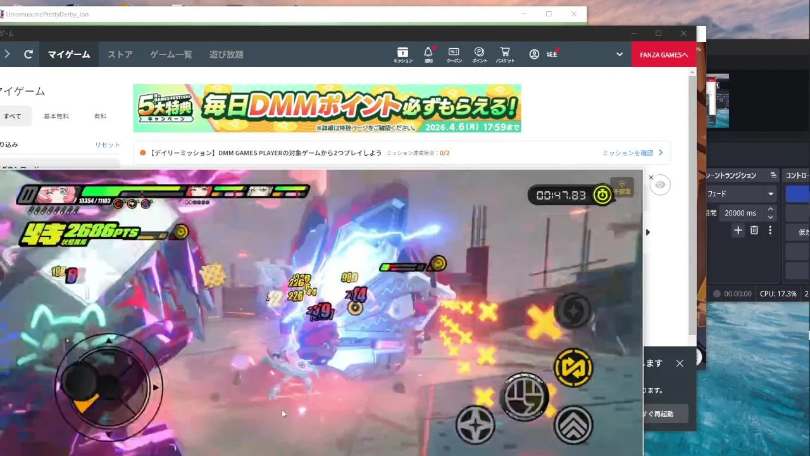Image resolution: width=810 pixels, height=456 pixels.
Task: Click the ミッションを確認 link
Action: coord(633,153)
